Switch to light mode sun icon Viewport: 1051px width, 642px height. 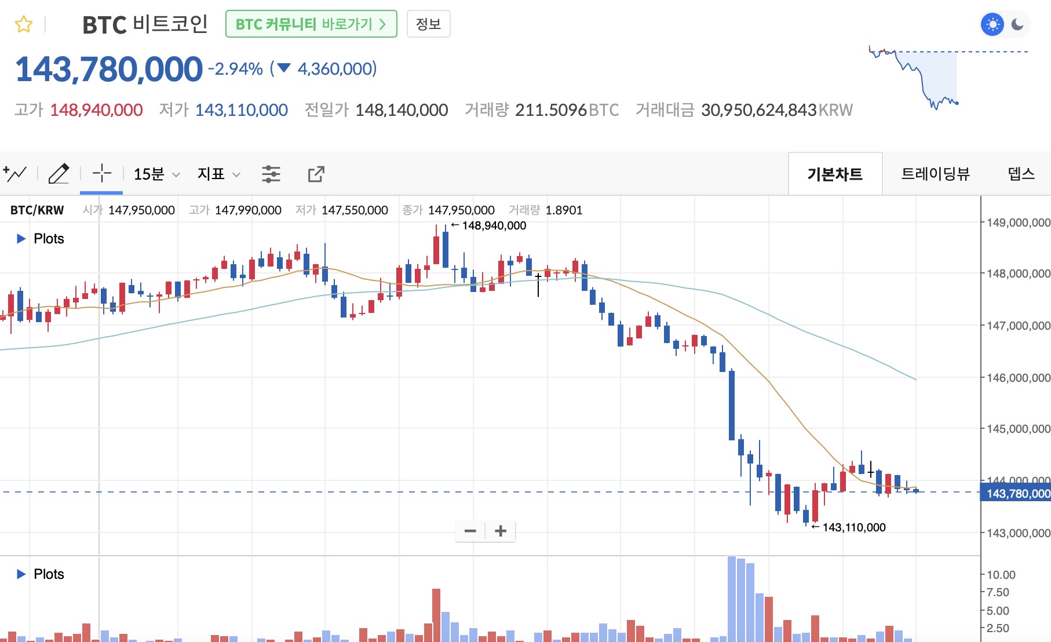pos(992,24)
